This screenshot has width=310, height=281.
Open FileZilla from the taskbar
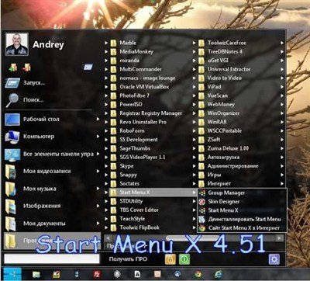[97, 274]
